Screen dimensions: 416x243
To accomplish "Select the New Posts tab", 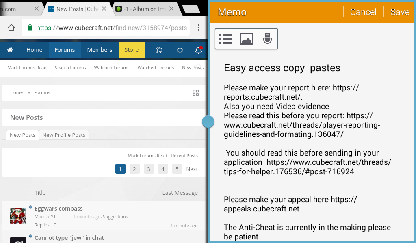I will click(23, 135).
